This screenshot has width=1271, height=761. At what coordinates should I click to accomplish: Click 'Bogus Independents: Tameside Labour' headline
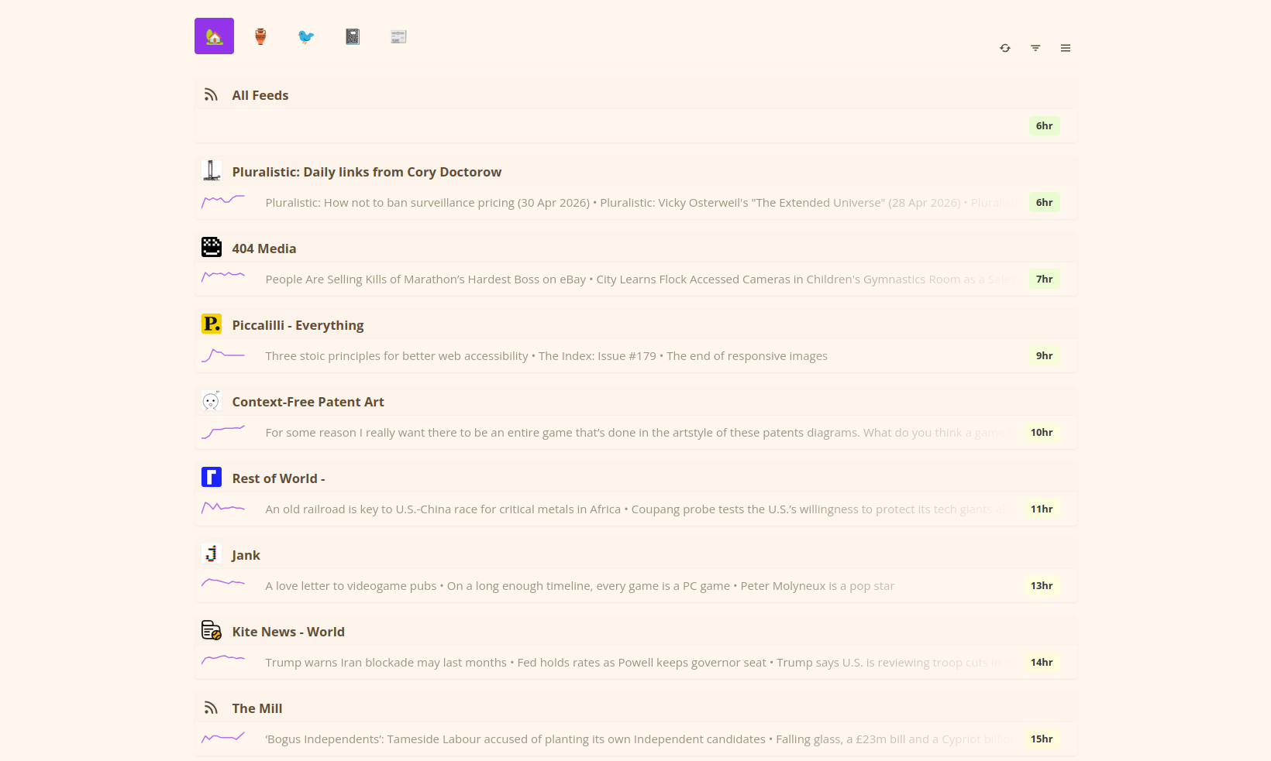515,739
